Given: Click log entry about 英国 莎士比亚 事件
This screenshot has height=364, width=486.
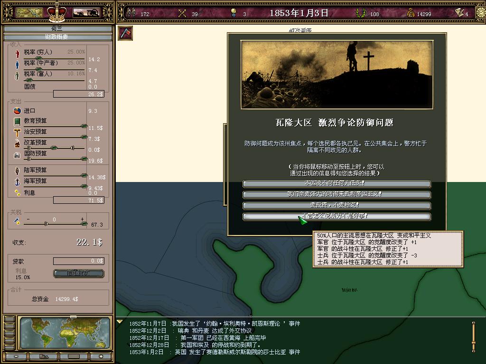Looking at the screenshot, I should pyautogui.click(x=215, y=352).
